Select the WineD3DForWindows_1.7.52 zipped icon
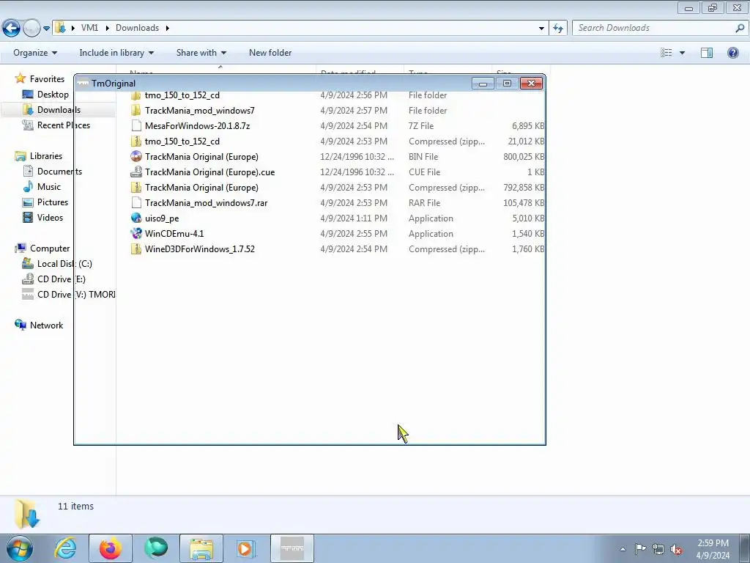The height and width of the screenshot is (563, 750). (x=136, y=249)
